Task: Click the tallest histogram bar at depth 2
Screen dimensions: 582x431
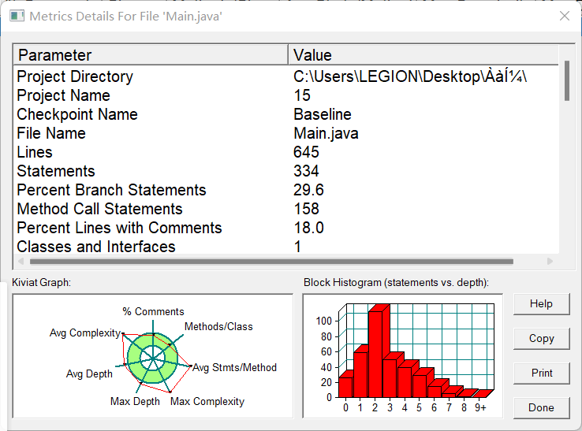Action: [x=375, y=354]
